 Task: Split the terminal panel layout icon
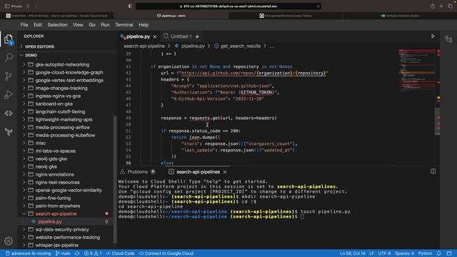point(433,171)
